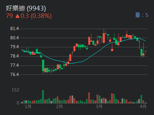Click the tallest green volume bar in January

(x=43, y=97)
